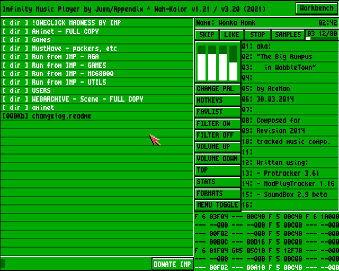This screenshot has width=339, height=271.
Task: Lower volume with VOLUME DOWN
Action: pos(217,159)
